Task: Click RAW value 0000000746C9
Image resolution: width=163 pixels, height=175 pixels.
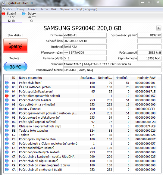Action: pyautogui.click(x=145, y=126)
